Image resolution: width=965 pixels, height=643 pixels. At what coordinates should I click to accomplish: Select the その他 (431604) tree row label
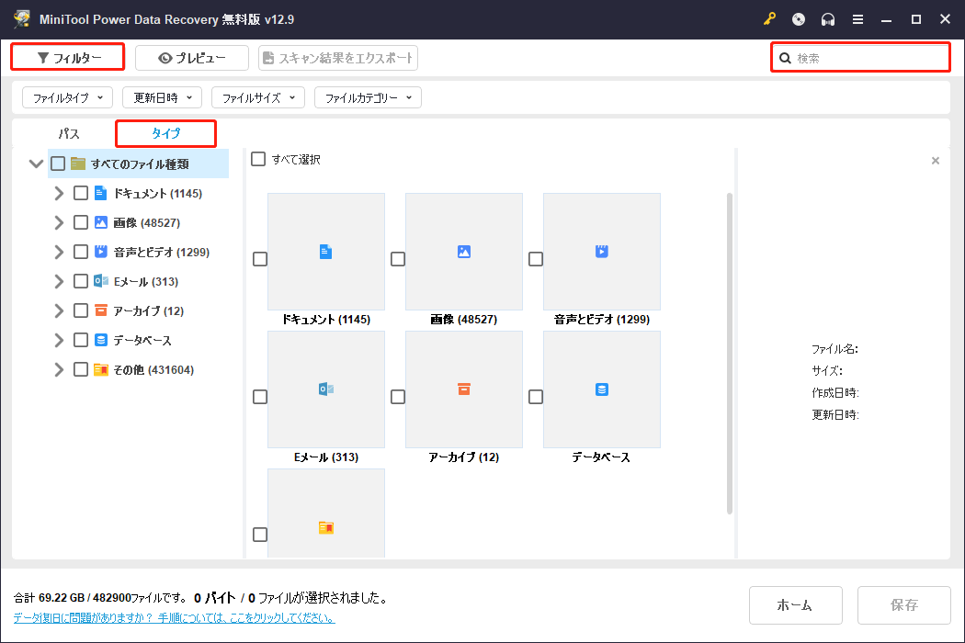coord(153,370)
